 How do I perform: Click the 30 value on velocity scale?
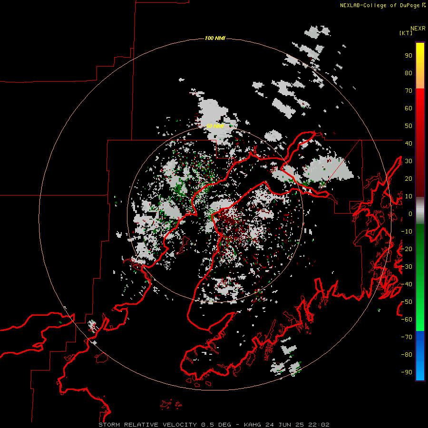click(x=409, y=161)
